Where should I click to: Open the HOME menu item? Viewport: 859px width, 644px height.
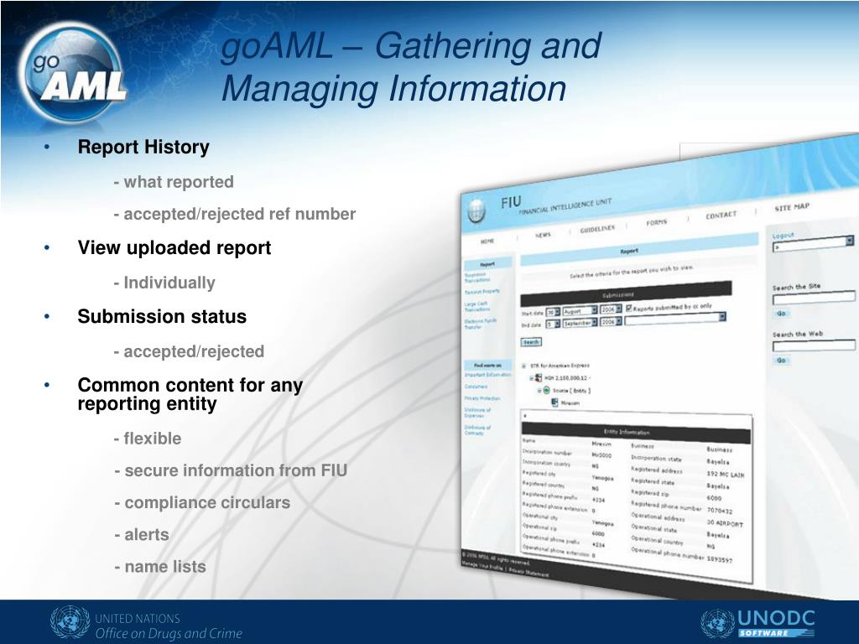pos(487,241)
